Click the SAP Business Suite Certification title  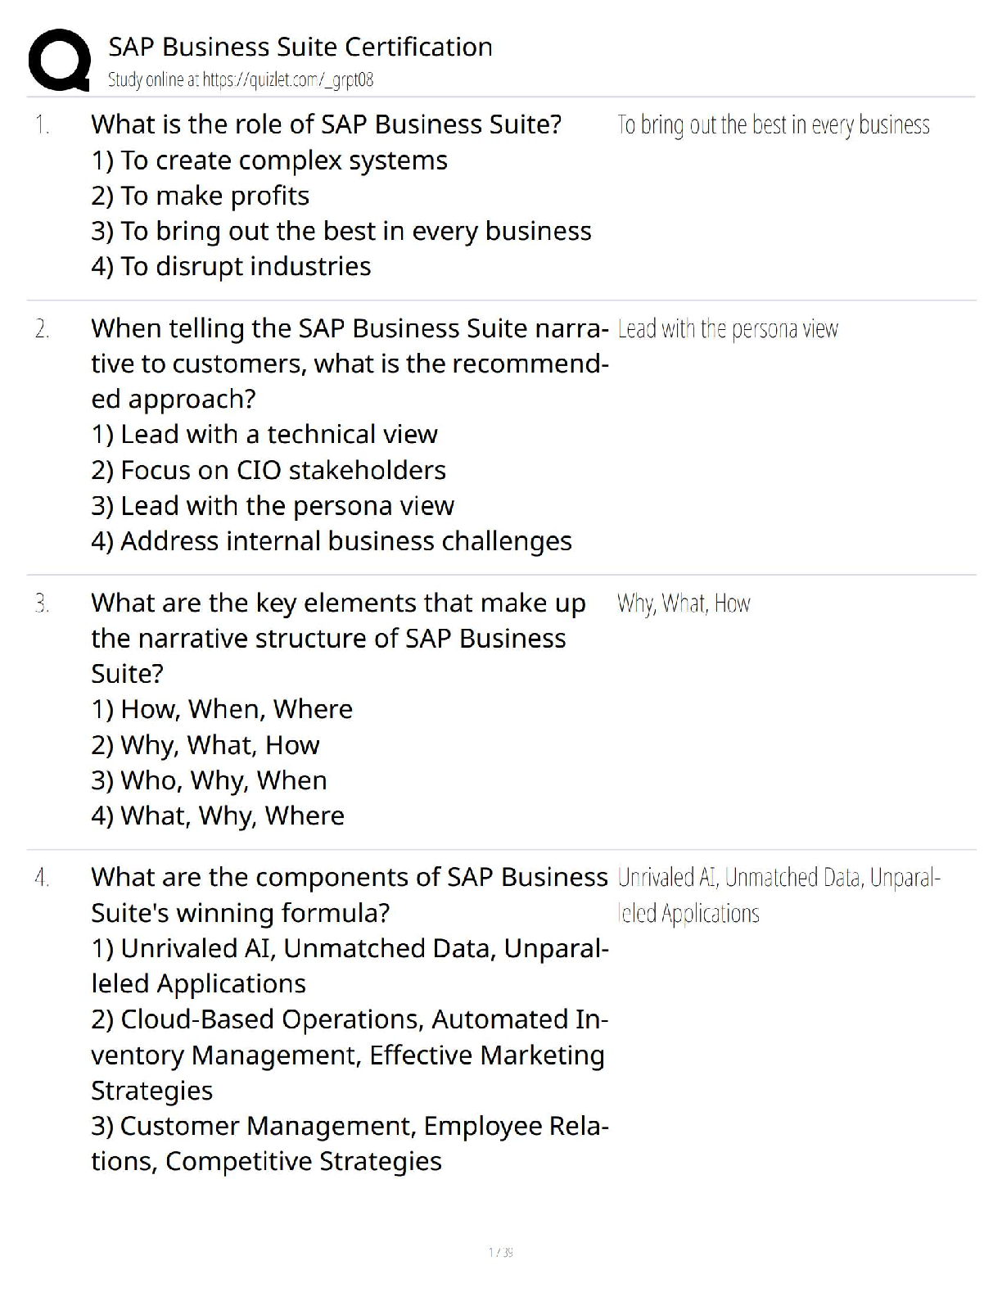(300, 47)
